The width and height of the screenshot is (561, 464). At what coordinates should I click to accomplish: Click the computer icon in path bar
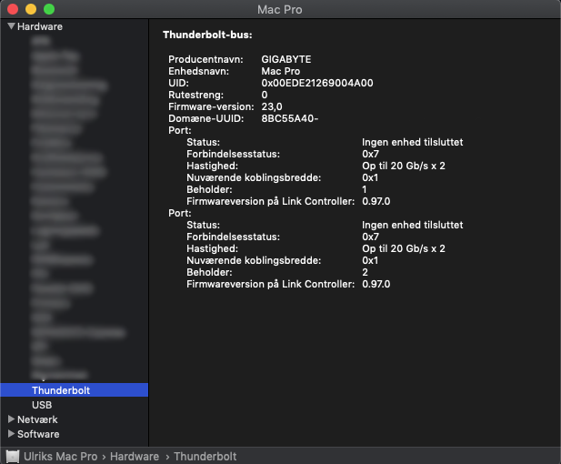[x=13, y=457]
